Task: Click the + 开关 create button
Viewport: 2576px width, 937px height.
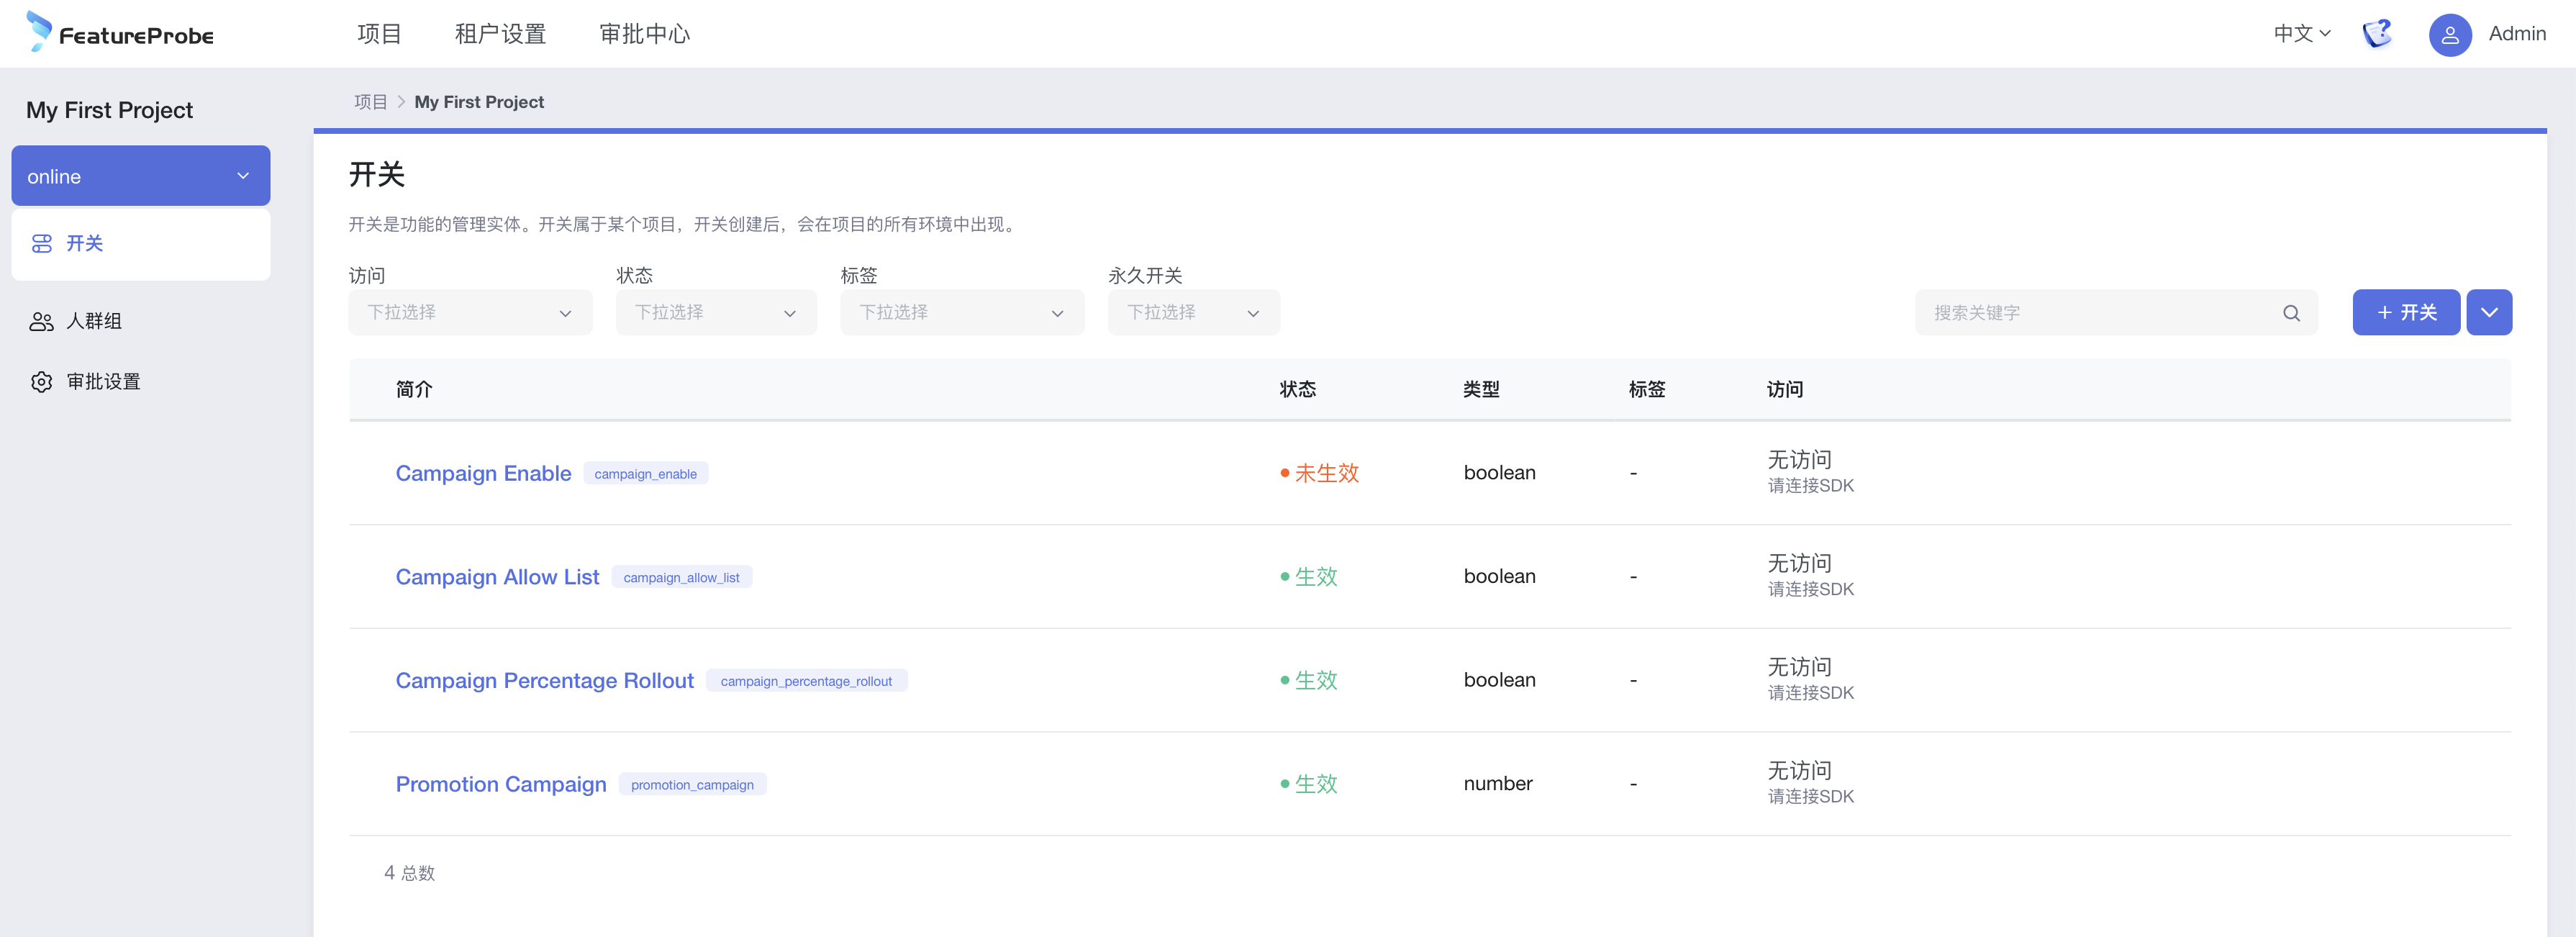Action: (2405, 313)
